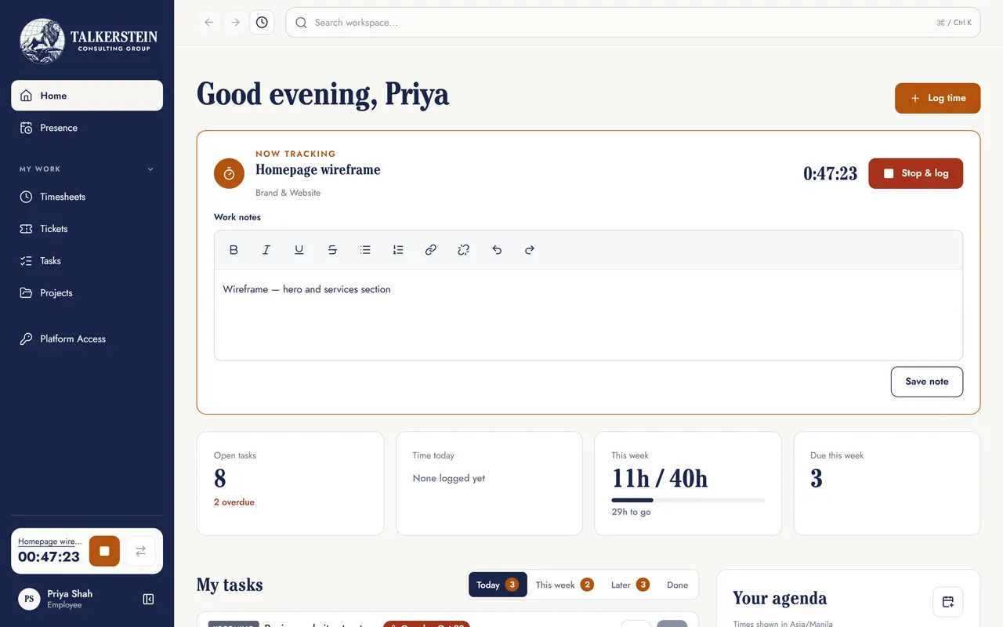Image resolution: width=1003 pixels, height=627 pixels.
Task: Apply italic formatting in notes toolbar
Action: tap(266, 250)
